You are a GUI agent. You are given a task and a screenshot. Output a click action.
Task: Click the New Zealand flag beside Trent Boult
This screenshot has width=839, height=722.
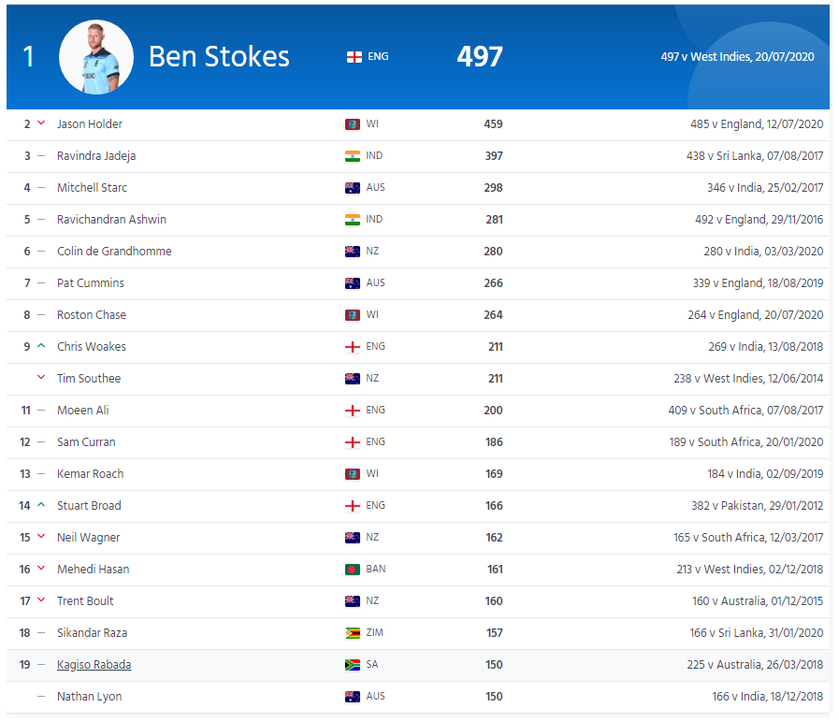click(x=353, y=600)
